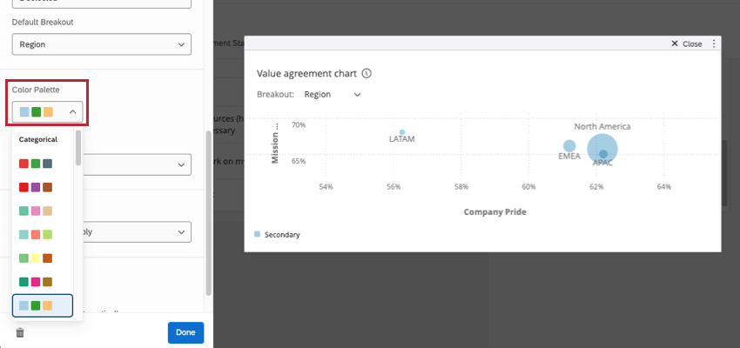The image size is (740, 348).
Task: Click the palette list scrollbar
Action: (x=78, y=148)
